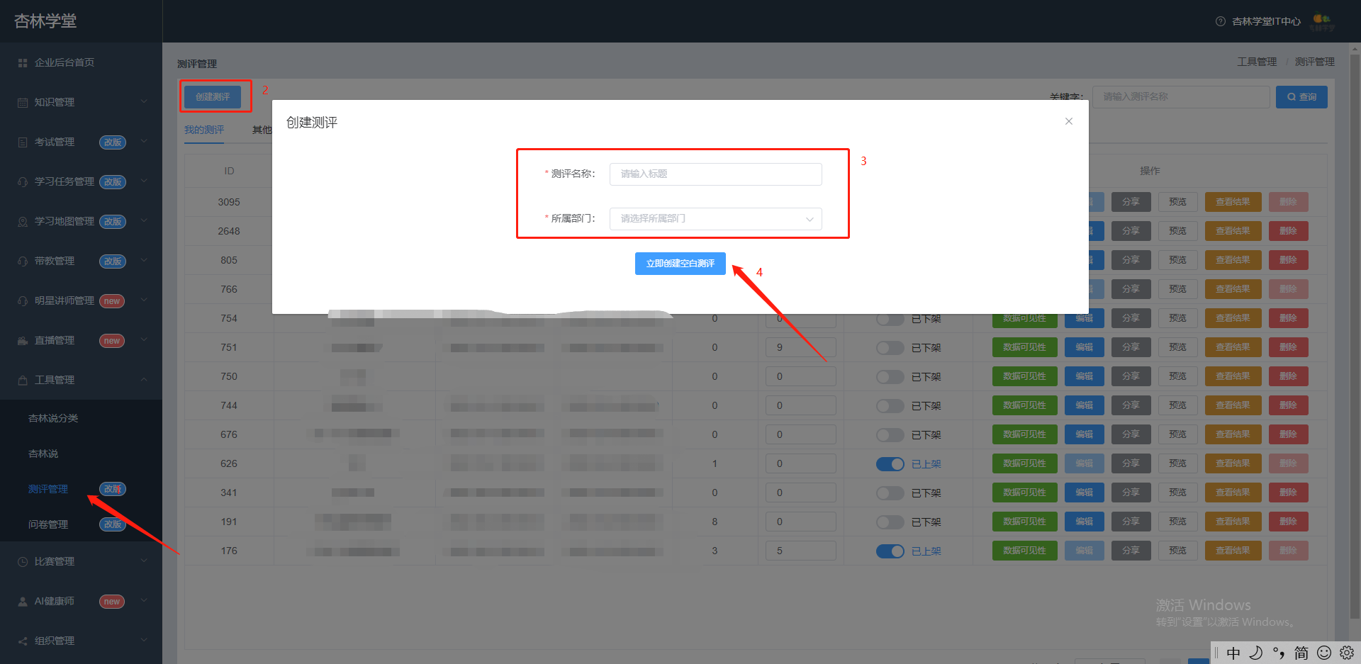Turn off 已上架 switch for ID 626

point(890,464)
